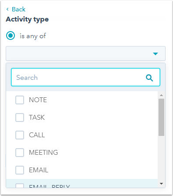Click the list scrollbar thumb
173x196 pixels.
(161, 117)
